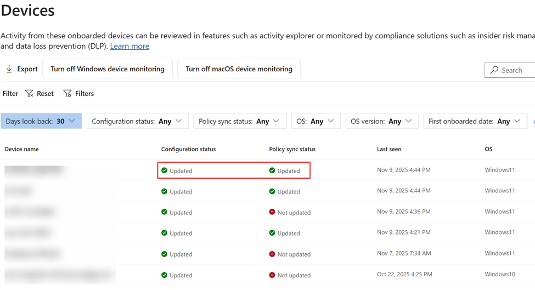Click red Not updated icon in Windows10 row
The width and height of the screenshot is (535, 290).
coord(272,275)
